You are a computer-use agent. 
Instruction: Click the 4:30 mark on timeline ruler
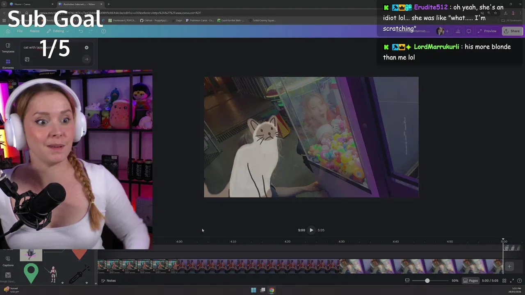coord(341,241)
